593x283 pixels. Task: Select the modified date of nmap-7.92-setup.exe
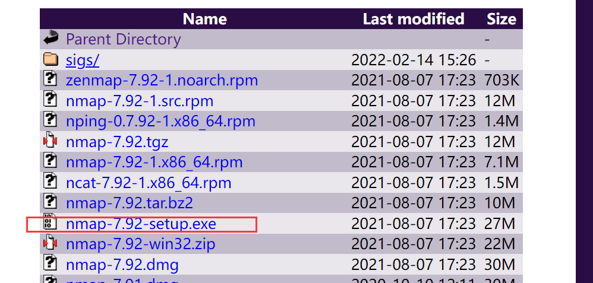(414, 224)
